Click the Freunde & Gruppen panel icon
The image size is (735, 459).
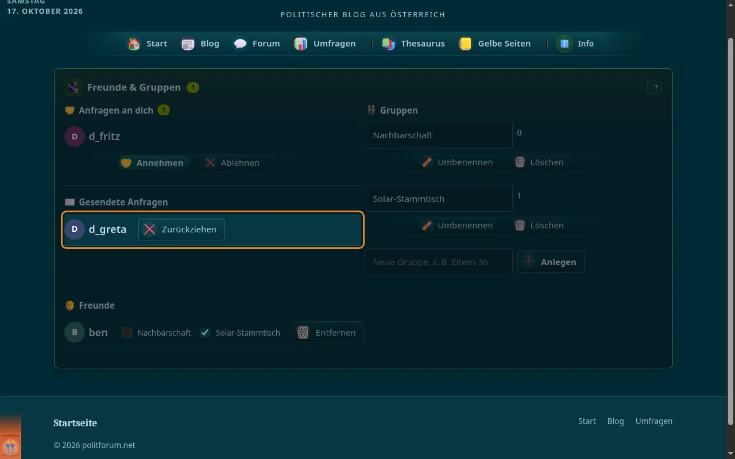click(x=73, y=87)
